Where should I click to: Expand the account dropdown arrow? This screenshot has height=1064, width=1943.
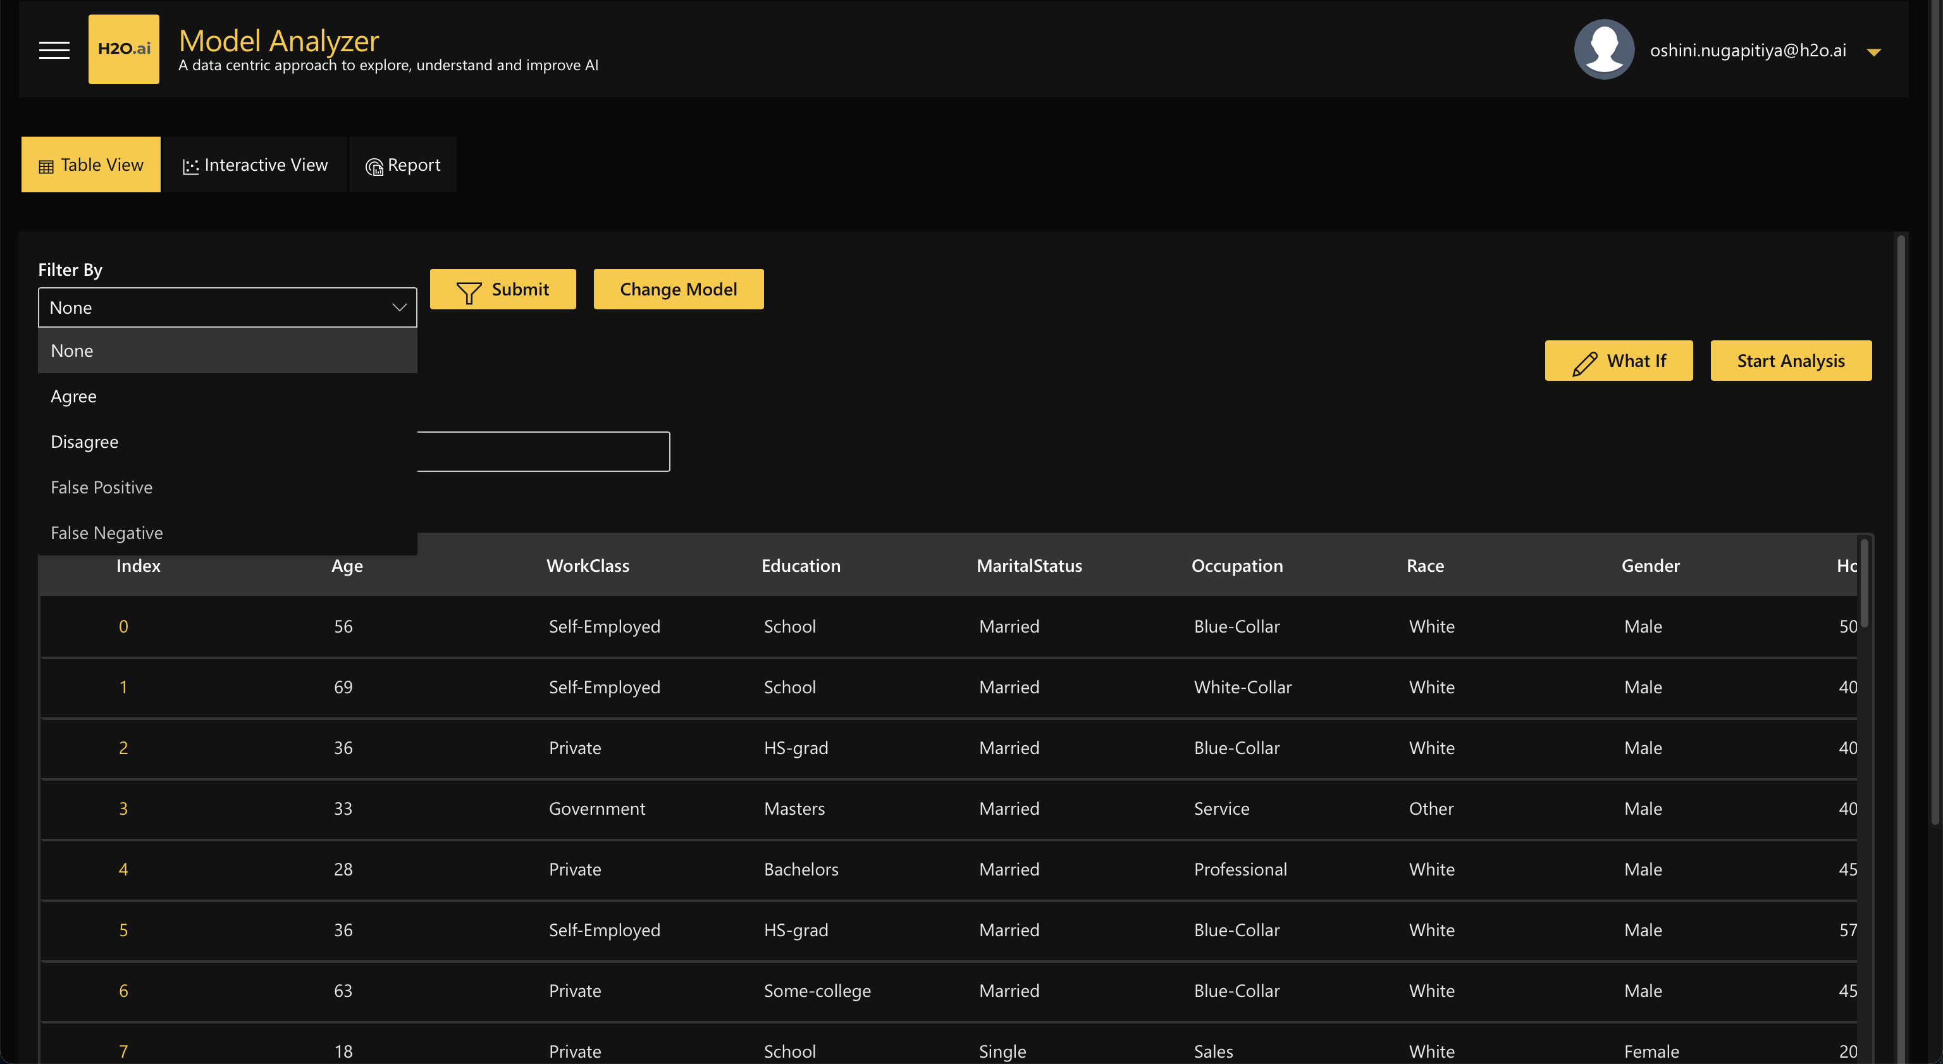pyautogui.click(x=1873, y=52)
